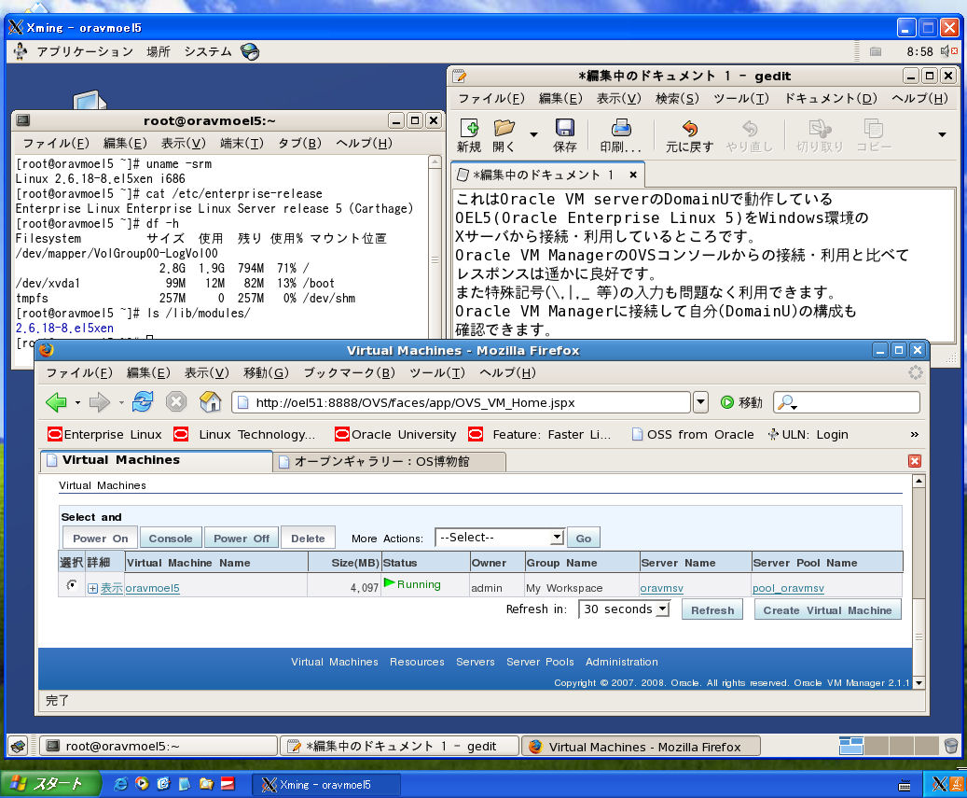Open the gedit 検索 menu
Image resolution: width=967 pixels, height=798 pixels.
point(677,98)
